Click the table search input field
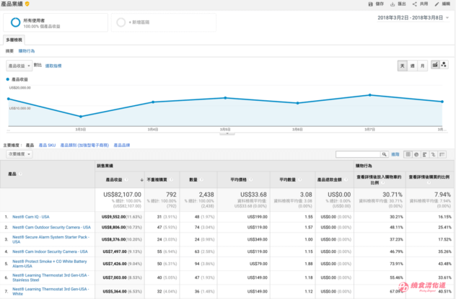 click(x=358, y=154)
